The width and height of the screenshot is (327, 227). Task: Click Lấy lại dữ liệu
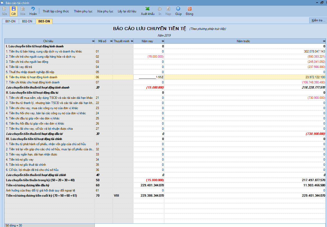tap(127, 11)
